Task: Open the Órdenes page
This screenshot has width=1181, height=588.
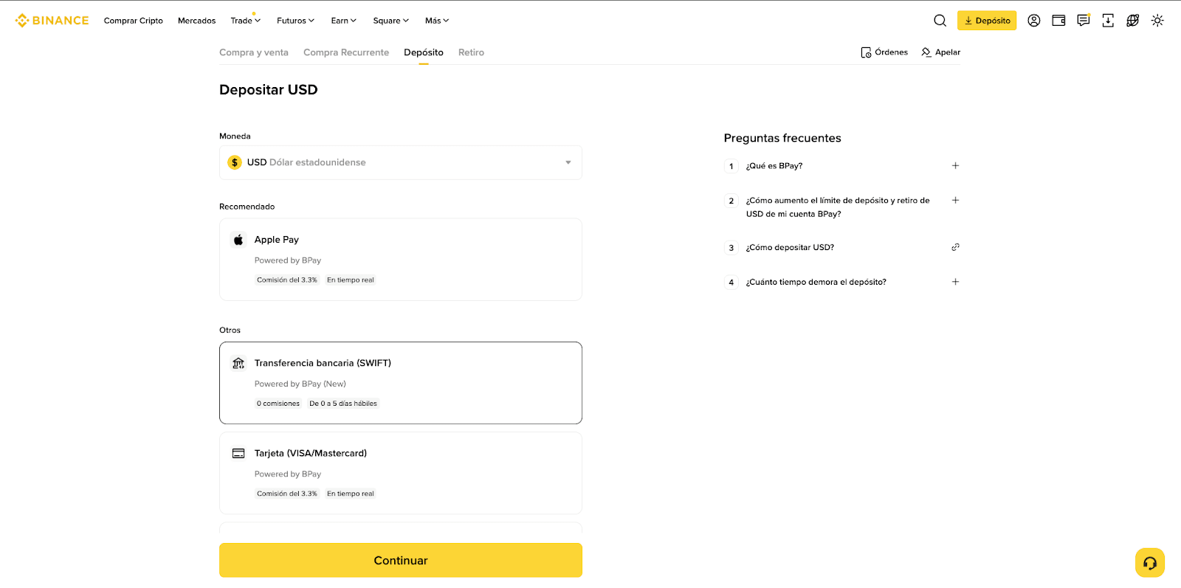Action: 884,52
